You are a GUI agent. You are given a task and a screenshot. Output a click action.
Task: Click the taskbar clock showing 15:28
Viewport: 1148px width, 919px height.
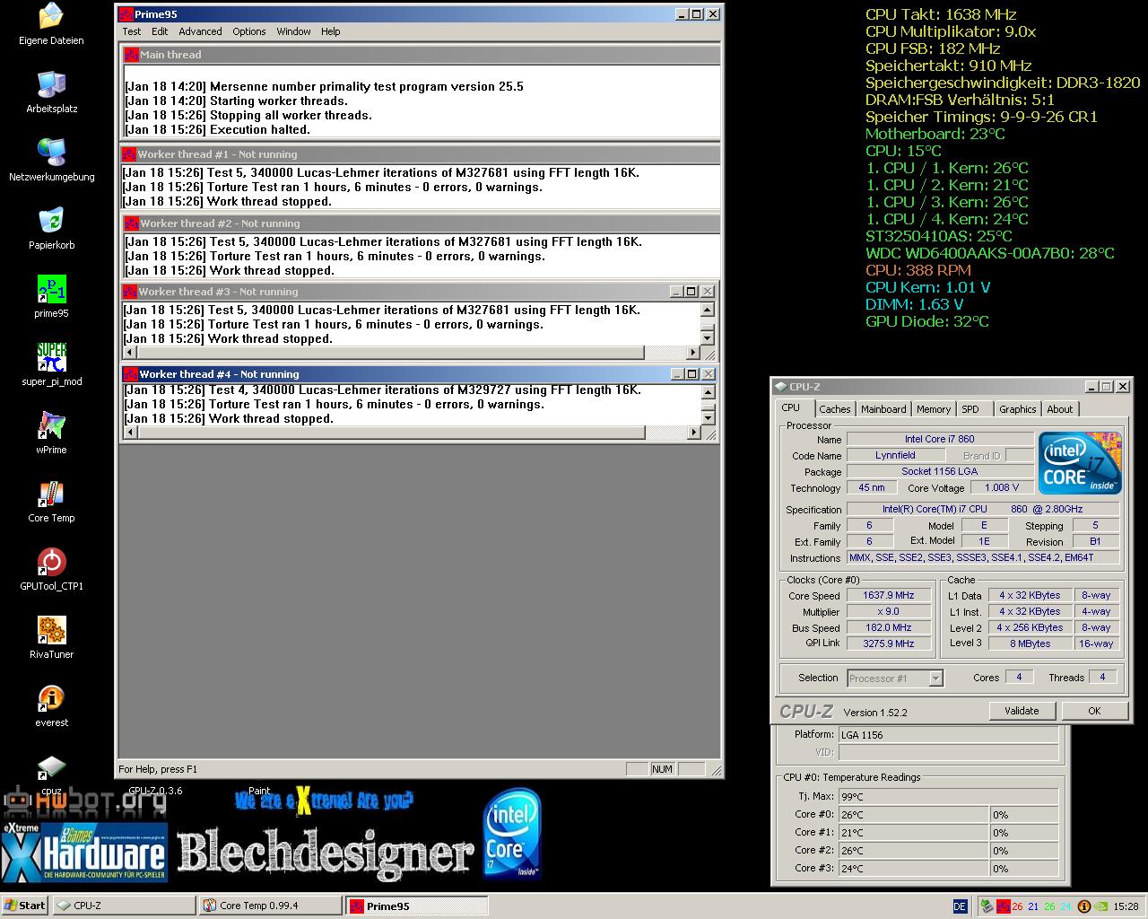click(x=1126, y=906)
